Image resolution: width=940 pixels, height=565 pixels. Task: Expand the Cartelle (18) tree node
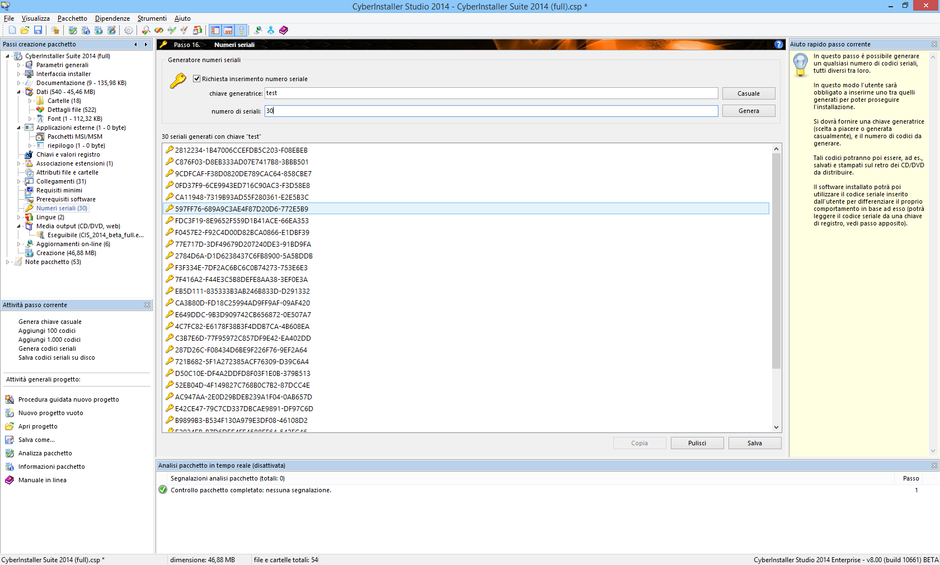click(30, 101)
